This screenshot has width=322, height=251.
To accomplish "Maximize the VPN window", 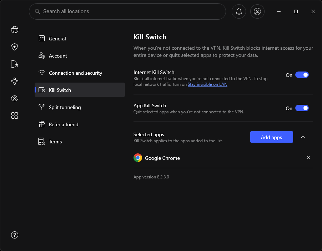I will tap(296, 11).
